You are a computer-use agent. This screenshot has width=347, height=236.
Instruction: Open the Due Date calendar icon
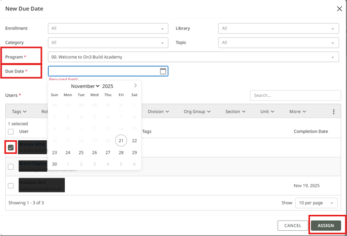point(163,71)
